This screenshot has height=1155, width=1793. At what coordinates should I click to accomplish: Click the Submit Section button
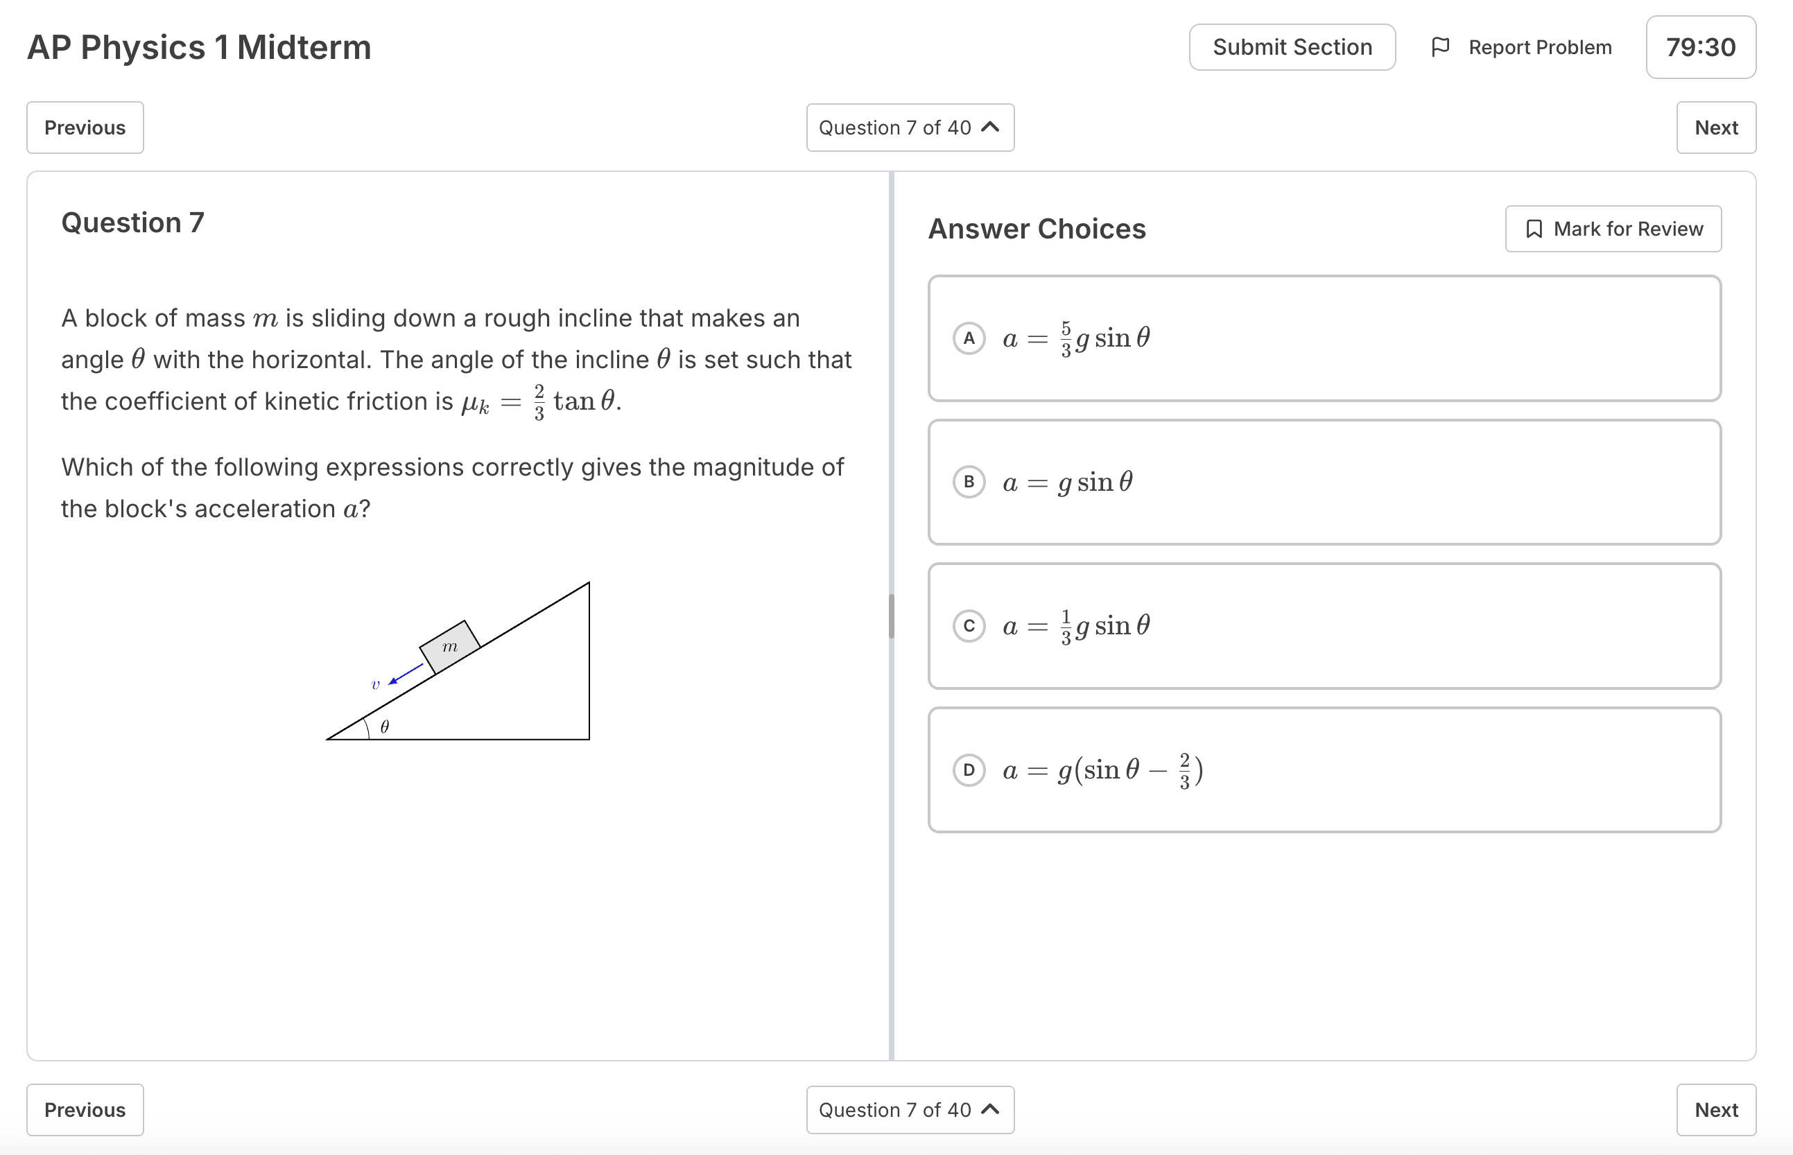pyautogui.click(x=1292, y=46)
